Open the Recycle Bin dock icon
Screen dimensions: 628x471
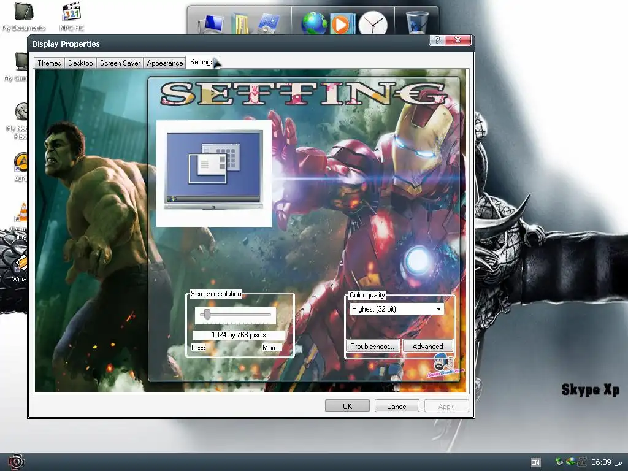coord(417,23)
